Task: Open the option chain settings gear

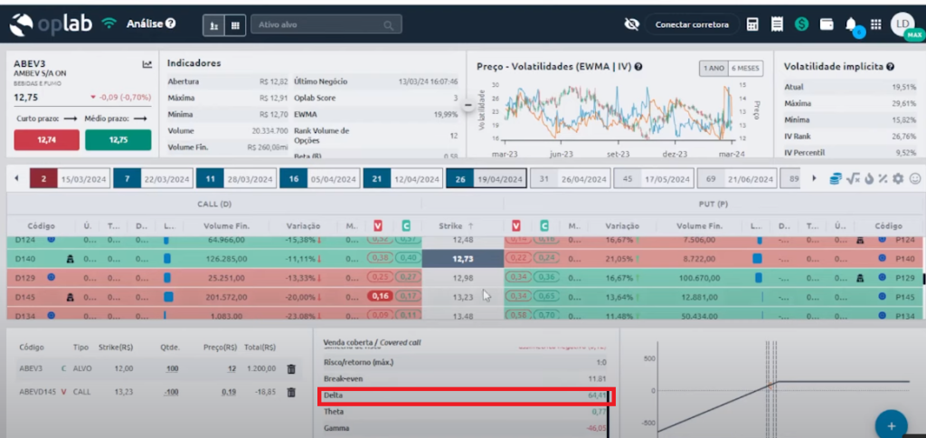Action: pyautogui.click(x=898, y=178)
